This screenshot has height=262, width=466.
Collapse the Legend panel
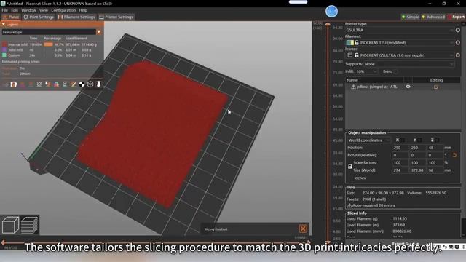click(x=4, y=24)
